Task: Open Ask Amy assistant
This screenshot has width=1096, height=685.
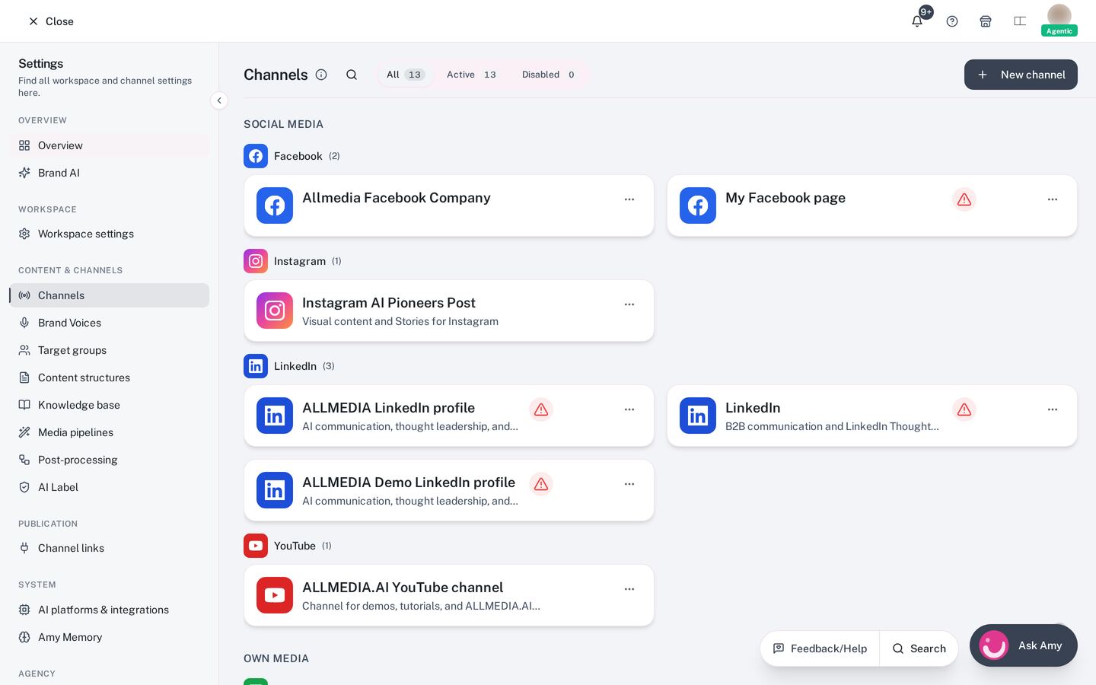Action: [1024, 645]
